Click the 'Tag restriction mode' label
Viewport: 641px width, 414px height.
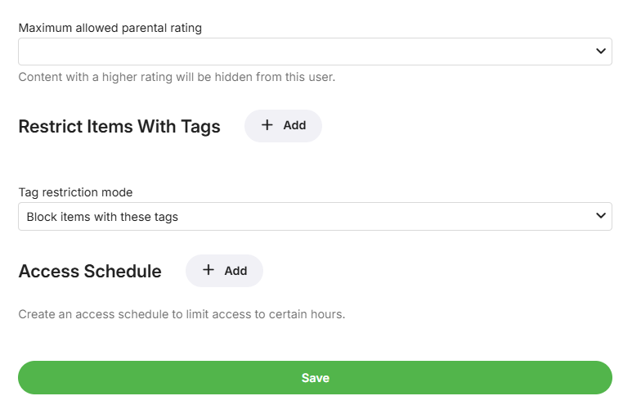point(75,192)
